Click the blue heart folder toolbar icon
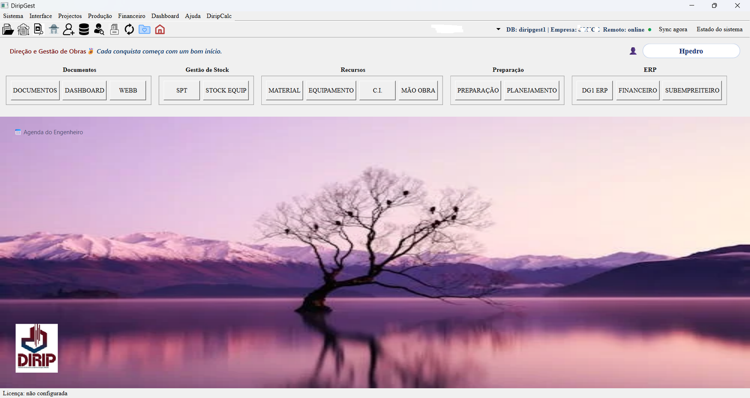Image resolution: width=750 pixels, height=398 pixels. [x=144, y=29]
